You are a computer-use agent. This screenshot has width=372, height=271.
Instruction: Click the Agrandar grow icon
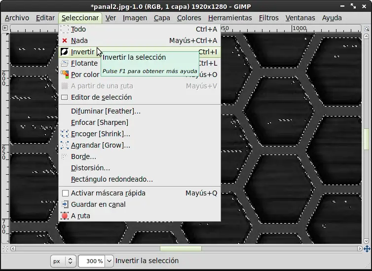[x=65, y=145]
